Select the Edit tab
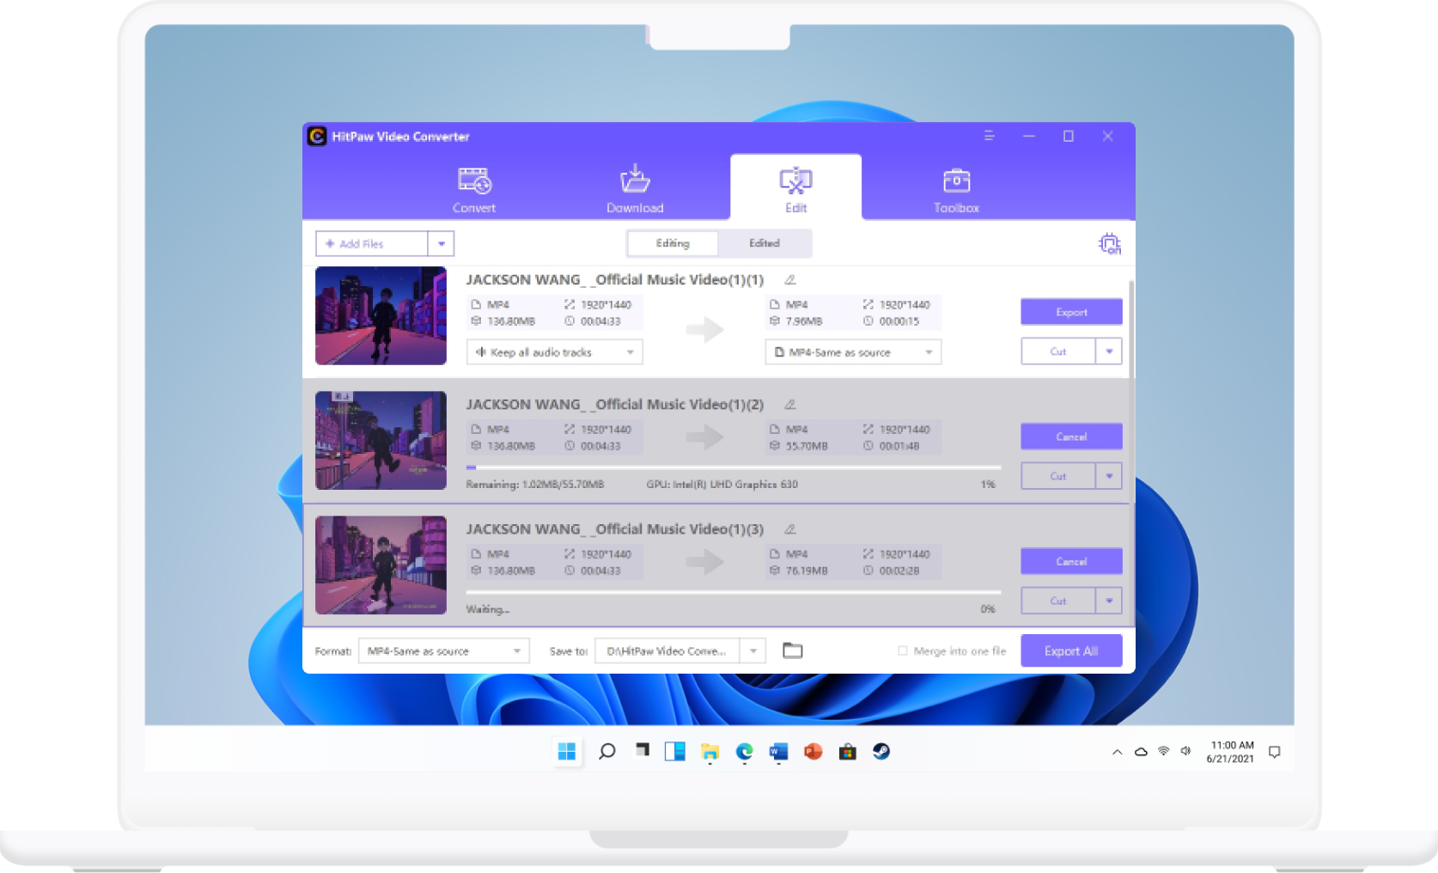This screenshot has height=873, width=1438. (795, 187)
